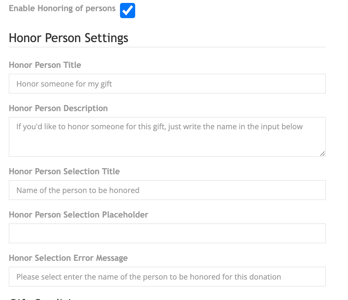Focus the empty Honor Person Selection Placeholder field
Viewport: 348px width, 300px height.
[167, 233]
